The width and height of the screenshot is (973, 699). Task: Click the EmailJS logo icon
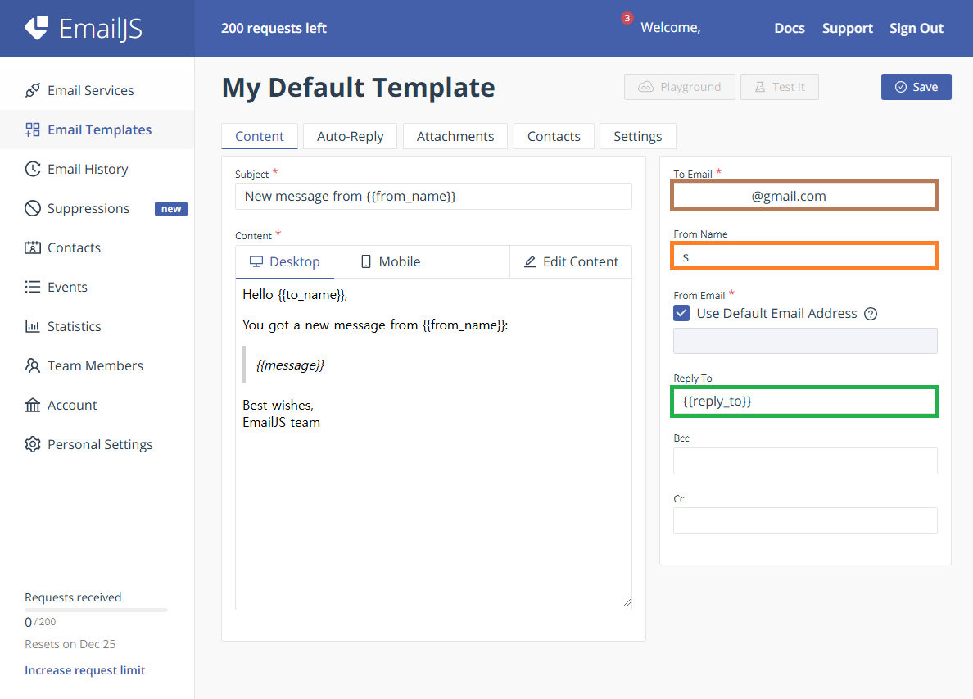point(36,28)
